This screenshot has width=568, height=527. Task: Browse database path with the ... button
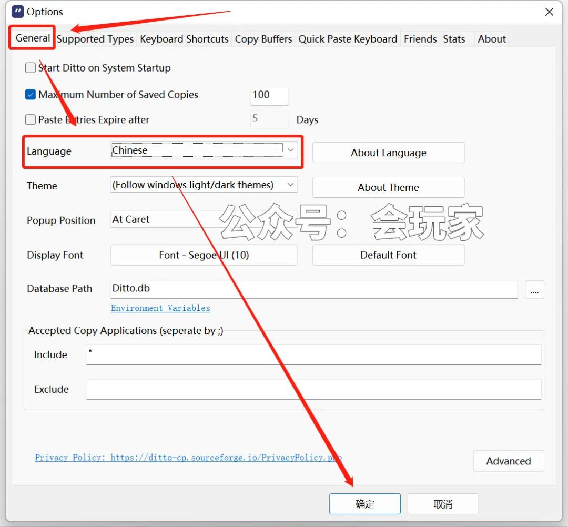tap(534, 290)
